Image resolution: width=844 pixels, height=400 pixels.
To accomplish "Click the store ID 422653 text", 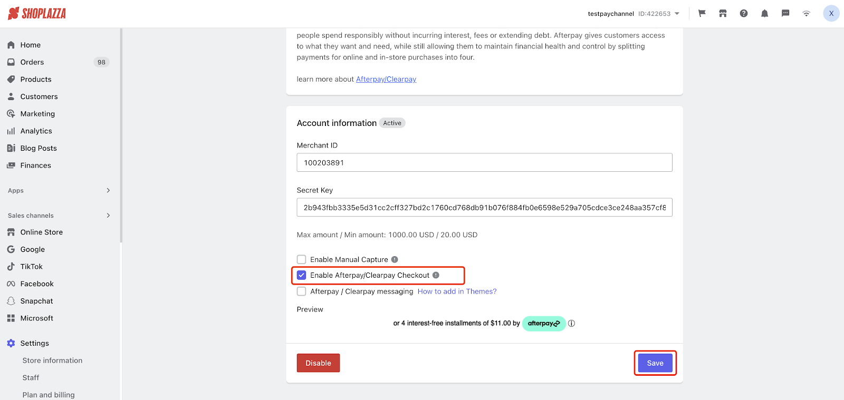I will (x=654, y=14).
